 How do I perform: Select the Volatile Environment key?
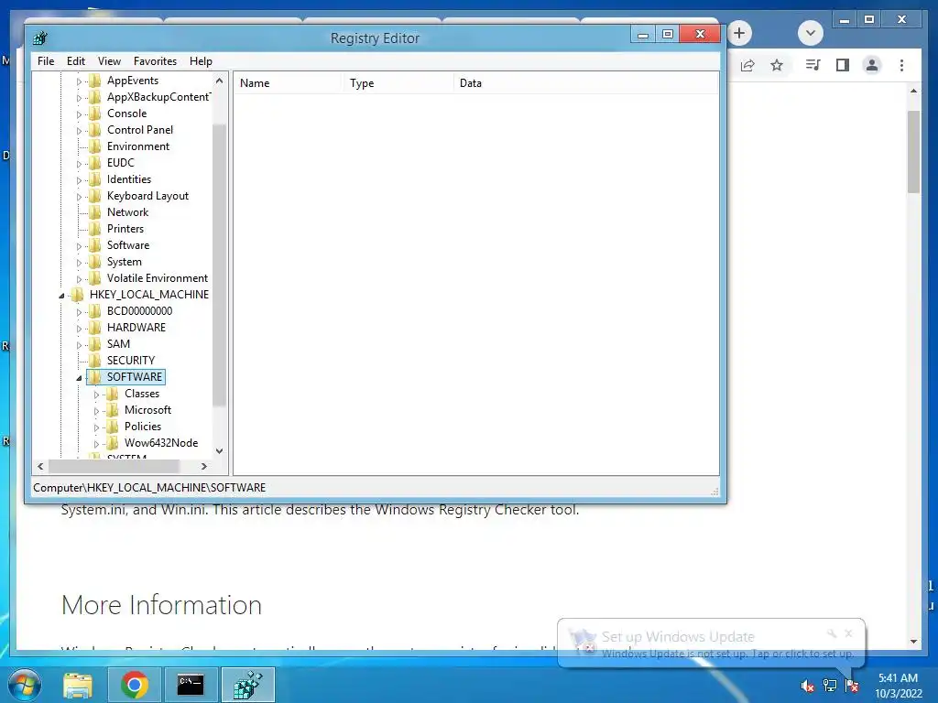(158, 278)
